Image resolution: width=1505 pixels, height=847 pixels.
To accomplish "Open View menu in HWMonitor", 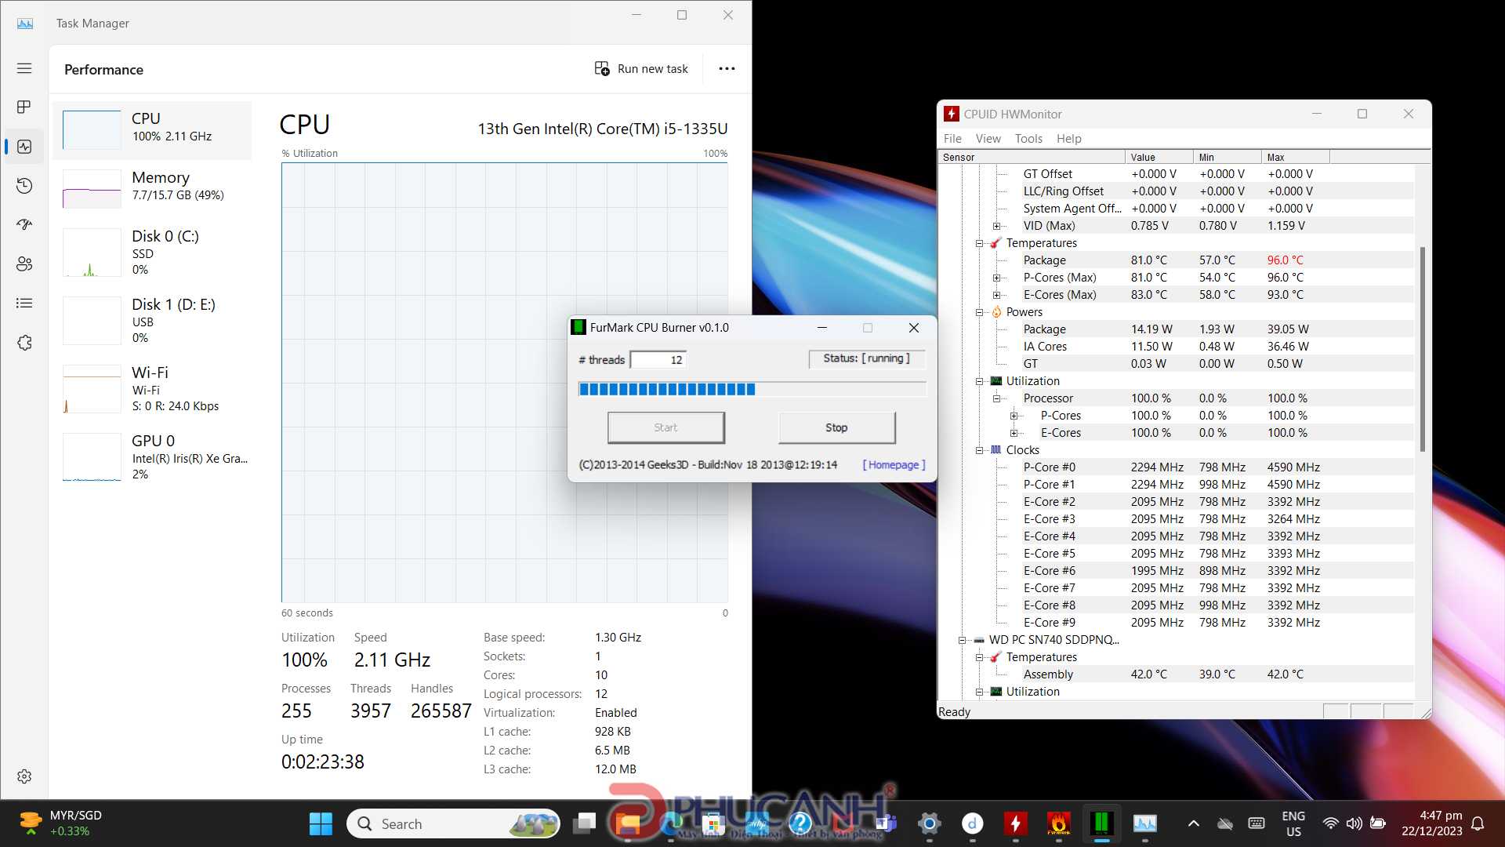I will [988, 139].
